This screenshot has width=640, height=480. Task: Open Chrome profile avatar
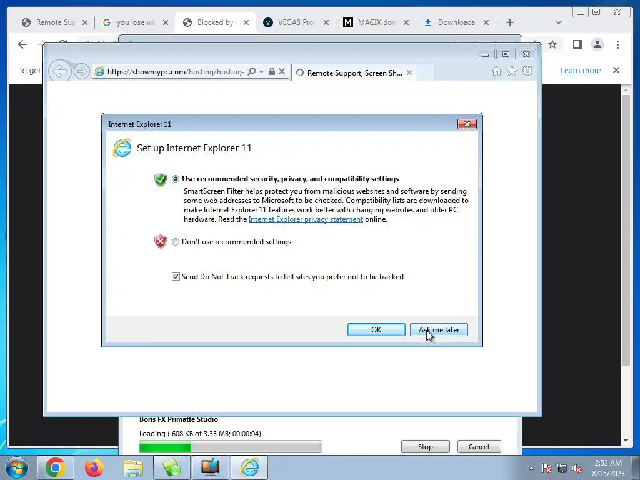coord(597,44)
